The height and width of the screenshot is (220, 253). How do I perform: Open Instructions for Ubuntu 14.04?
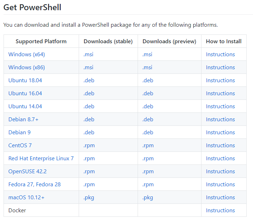pos(221,106)
